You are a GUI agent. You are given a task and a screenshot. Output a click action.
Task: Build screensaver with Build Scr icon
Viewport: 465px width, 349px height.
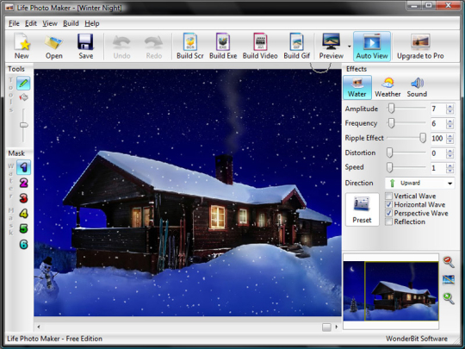tap(190, 47)
